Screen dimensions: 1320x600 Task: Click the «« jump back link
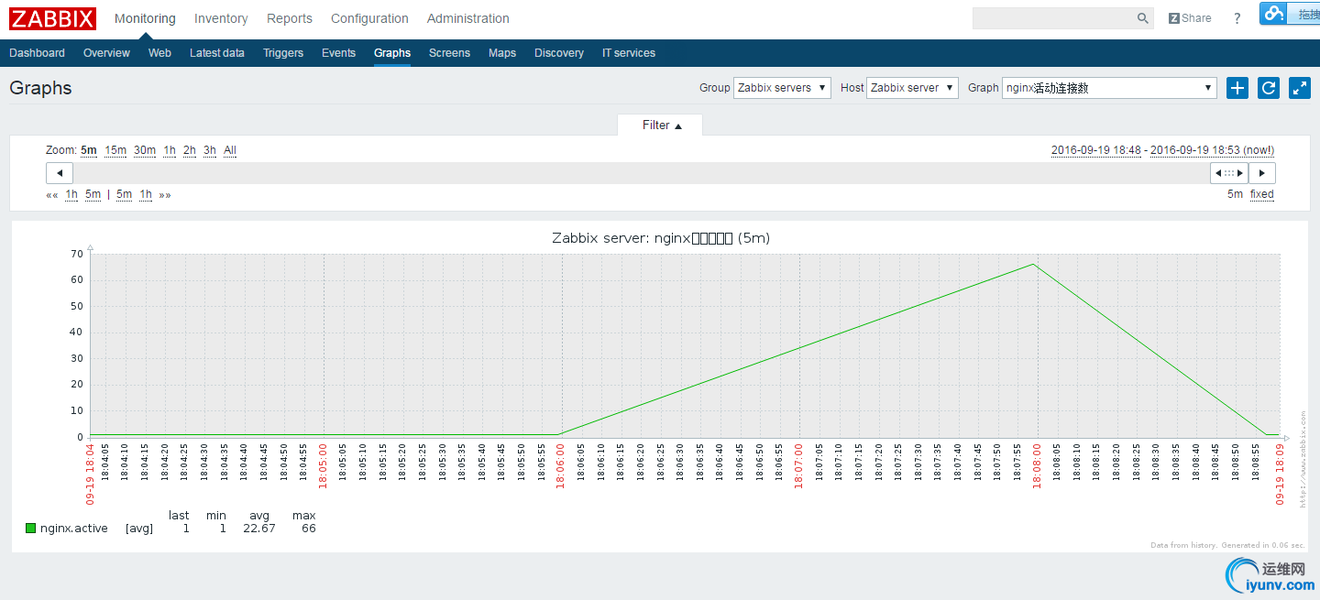(52, 194)
